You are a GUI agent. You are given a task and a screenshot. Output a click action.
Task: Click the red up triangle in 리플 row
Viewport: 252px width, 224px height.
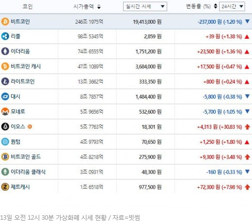247,37
